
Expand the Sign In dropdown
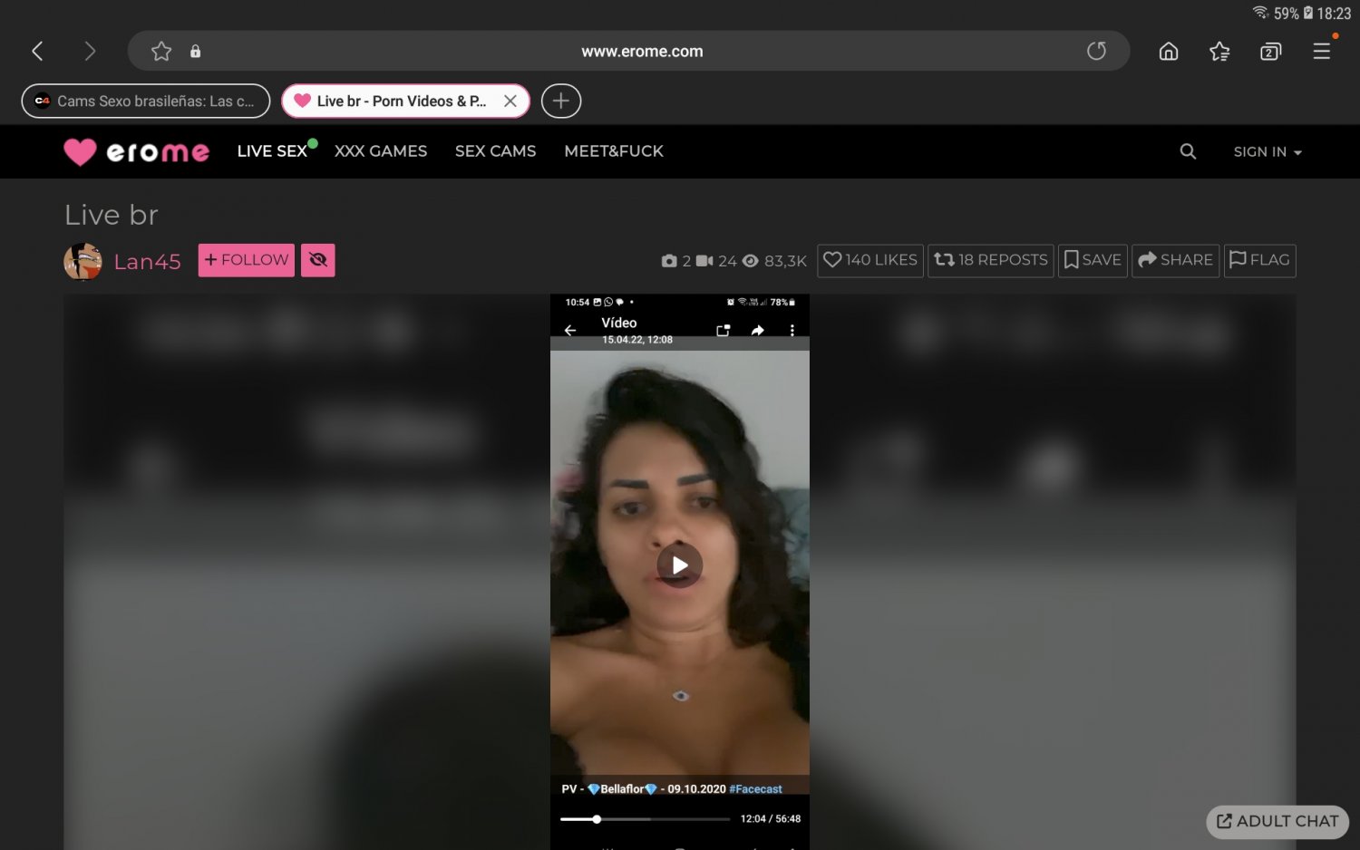[1267, 151]
